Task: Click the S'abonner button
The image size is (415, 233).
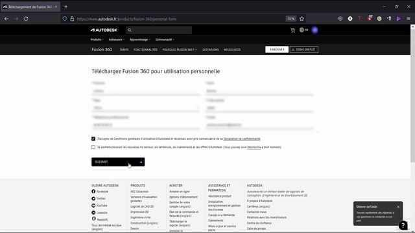Action: (x=277, y=49)
